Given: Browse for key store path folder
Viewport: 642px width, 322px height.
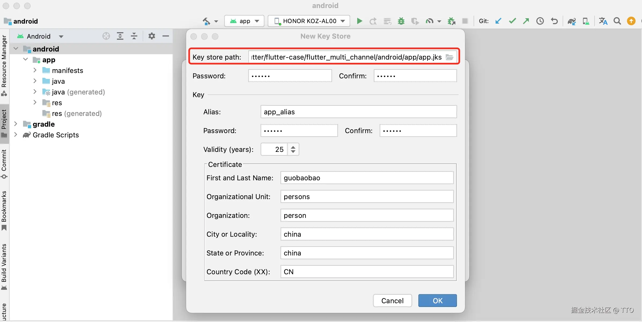Looking at the screenshot, I should [449, 57].
